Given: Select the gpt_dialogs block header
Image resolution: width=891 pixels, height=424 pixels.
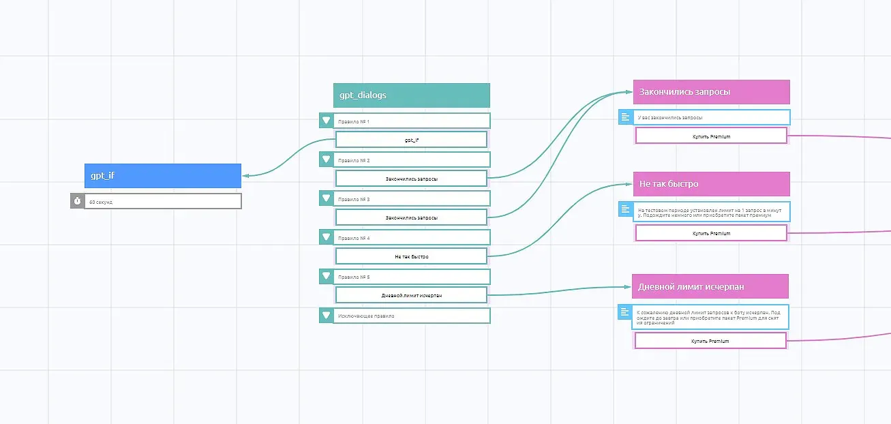Looking at the screenshot, I should click(x=412, y=95).
